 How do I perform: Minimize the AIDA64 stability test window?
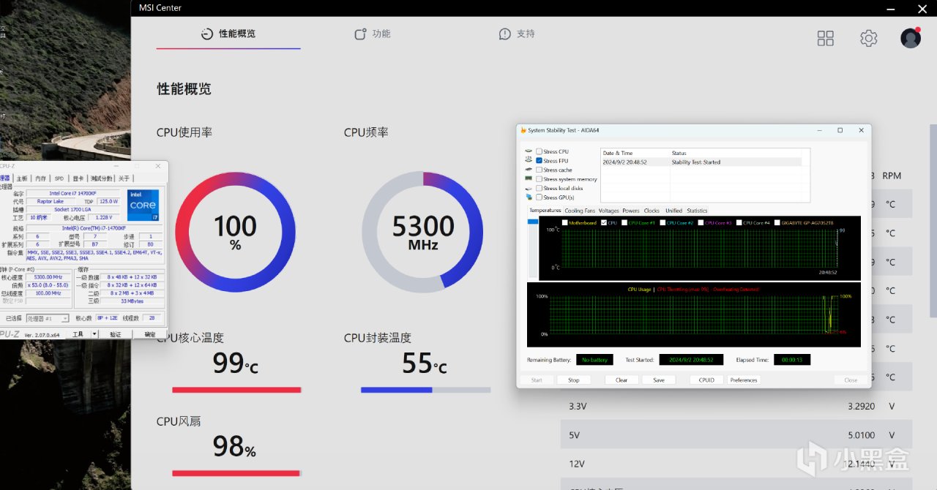click(818, 130)
